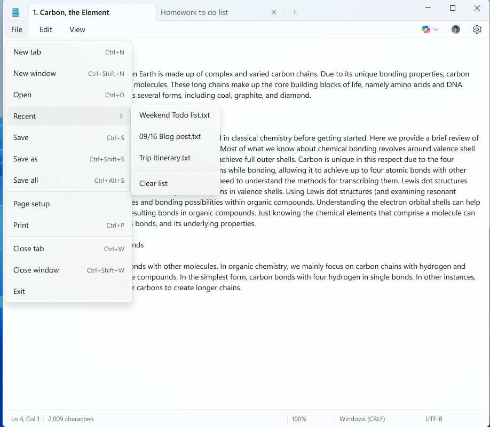The width and height of the screenshot is (490, 427).
Task: Choose New window menu item
Action: coord(69,73)
